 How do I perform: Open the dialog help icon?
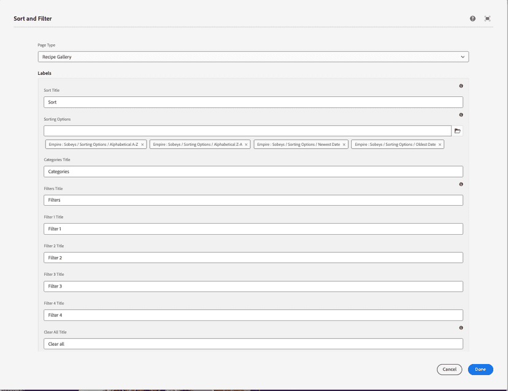(x=472, y=18)
